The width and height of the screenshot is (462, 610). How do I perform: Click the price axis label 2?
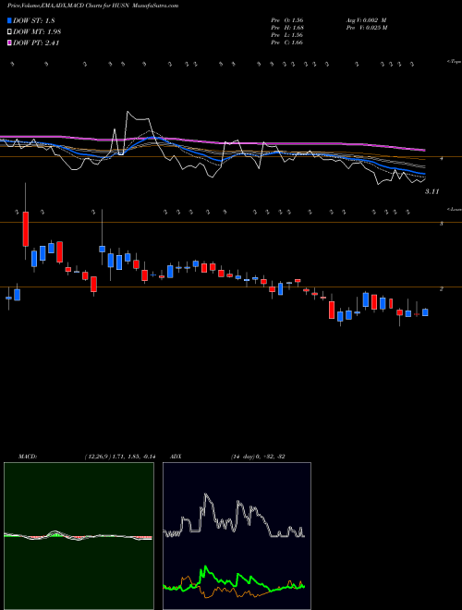point(442,289)
